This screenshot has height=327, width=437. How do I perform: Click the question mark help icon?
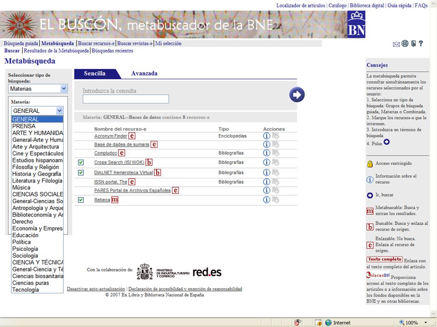[421, 44]
